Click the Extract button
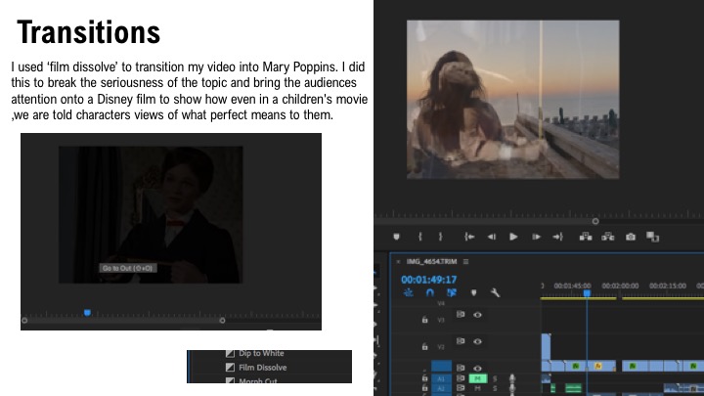This screenshot has width=704, height=396. [x=608, y=236]
